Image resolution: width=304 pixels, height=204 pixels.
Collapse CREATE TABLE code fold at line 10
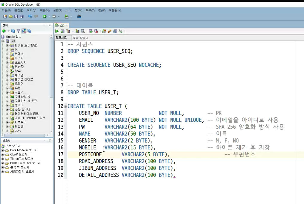click(65, 106)
